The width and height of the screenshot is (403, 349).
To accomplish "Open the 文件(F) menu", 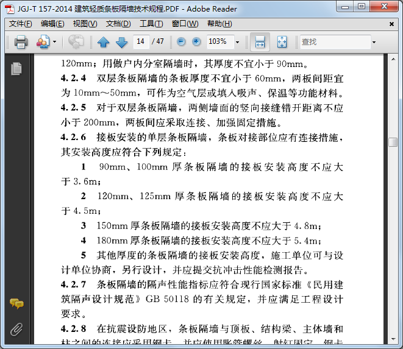I will click(21, 24).
